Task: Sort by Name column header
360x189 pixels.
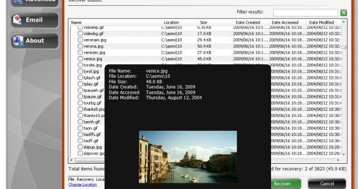Action: point(76,23)
